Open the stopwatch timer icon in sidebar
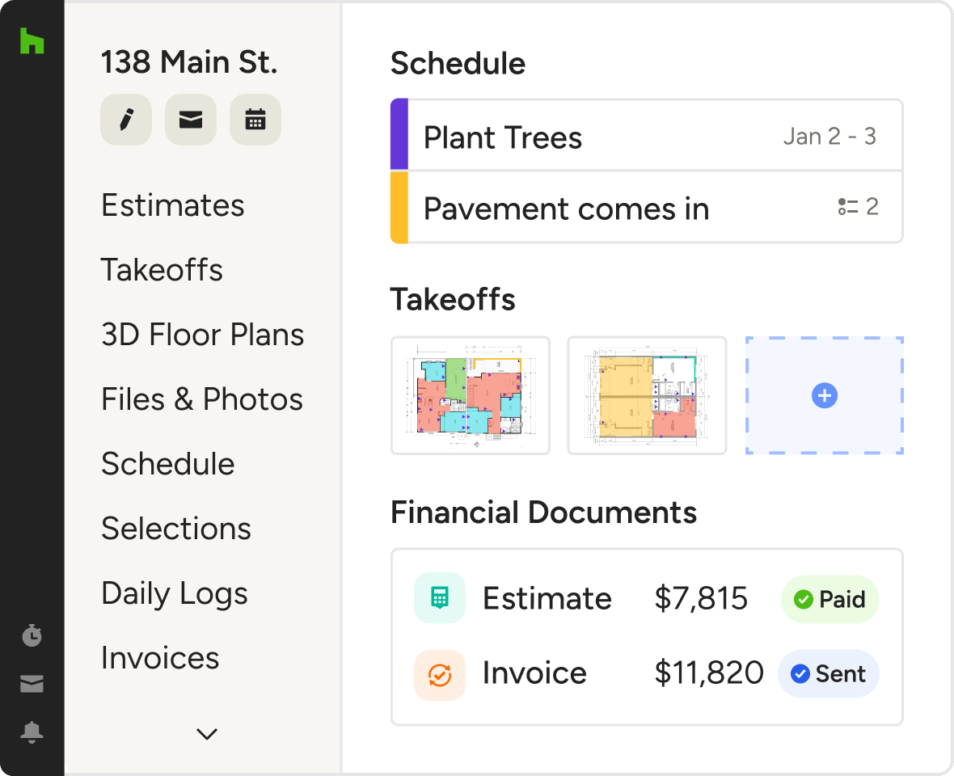Screen dimensions: 954x776 click(x=32, y=635)
